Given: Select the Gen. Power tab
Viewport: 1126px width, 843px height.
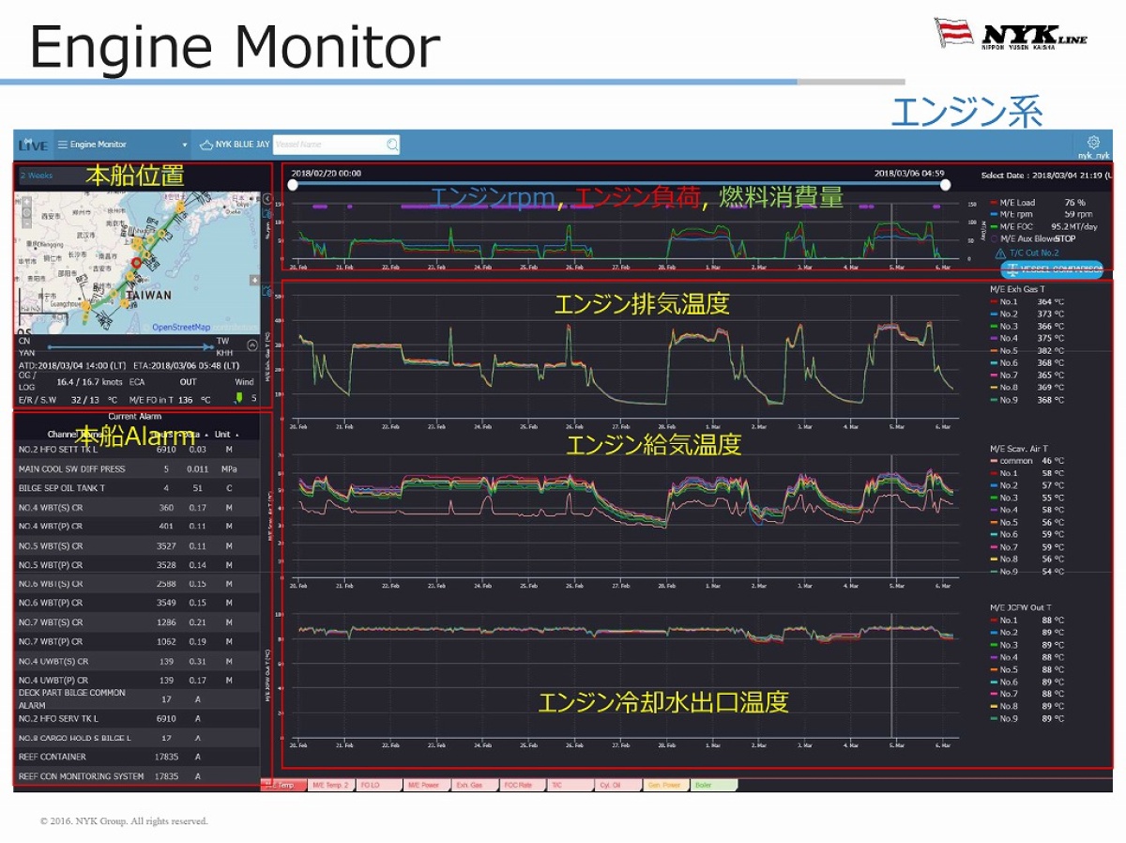Looking at the screenshot, I should point(665,785).
